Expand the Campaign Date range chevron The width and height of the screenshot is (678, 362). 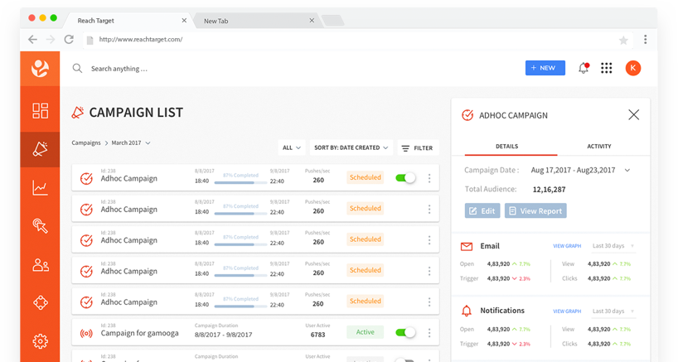(x=627, y=170)
